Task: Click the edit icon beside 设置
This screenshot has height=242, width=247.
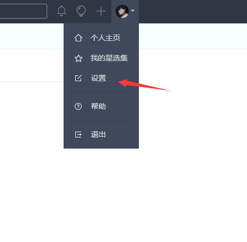Action: click(x=78, y=78)
